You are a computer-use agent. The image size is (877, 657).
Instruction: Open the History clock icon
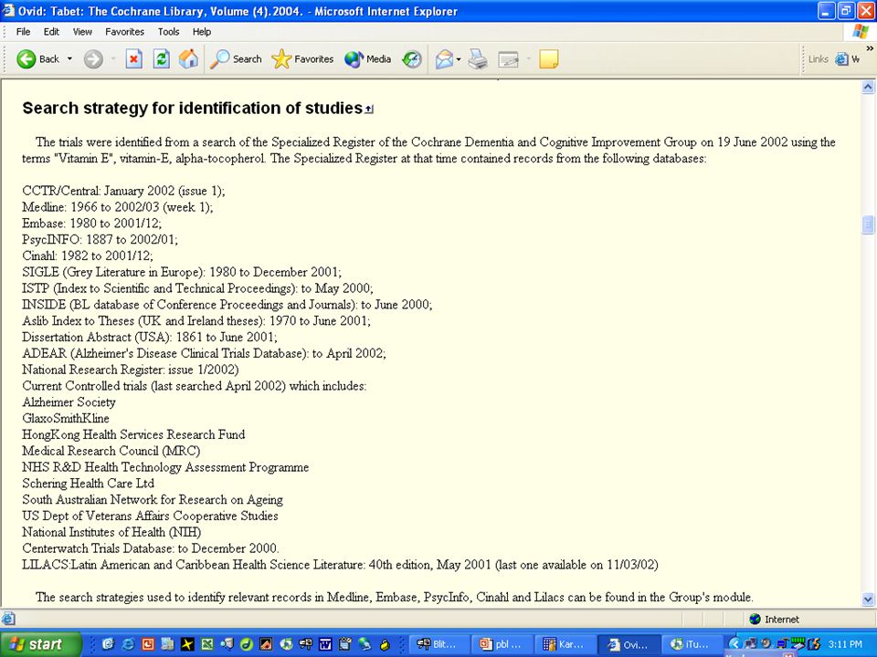coord(412,58)
